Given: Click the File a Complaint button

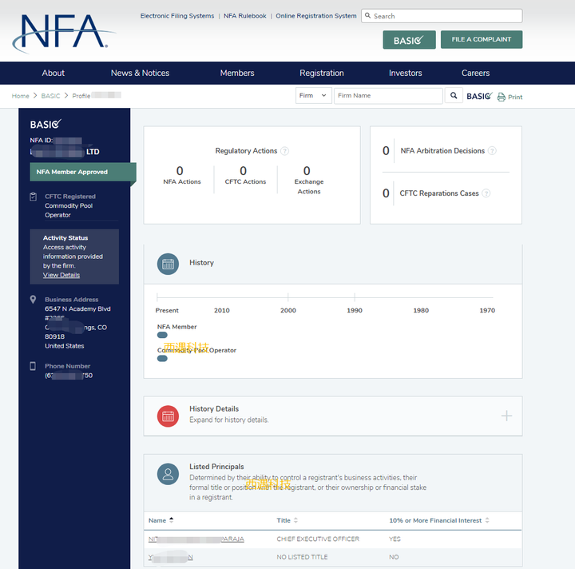Looking at the screenshot, I should point(482,39).
